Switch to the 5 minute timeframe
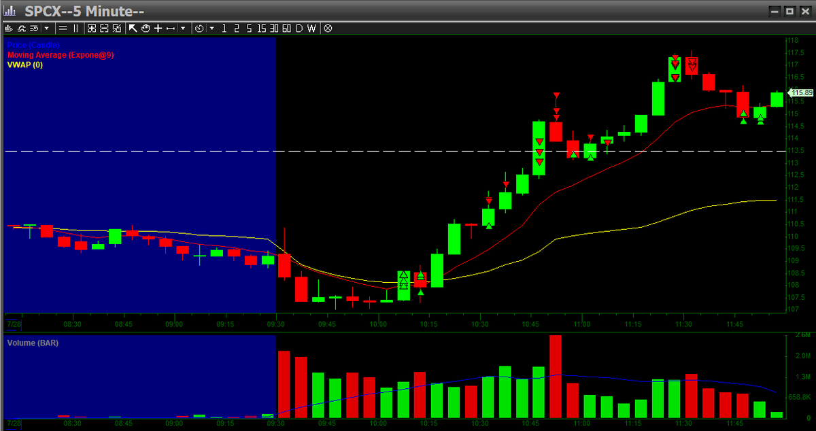 [249, 28]
